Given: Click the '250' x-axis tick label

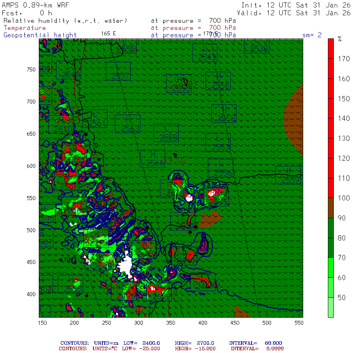Looking at the screenshot, I should 106,323.
